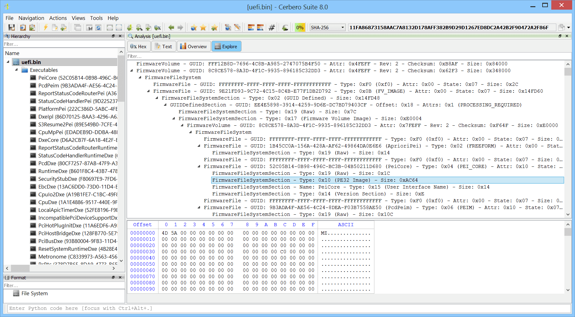The image size is (575, 317).
Task: Float the Format panel
Action: pyautogui.click(x=113, y=277)
